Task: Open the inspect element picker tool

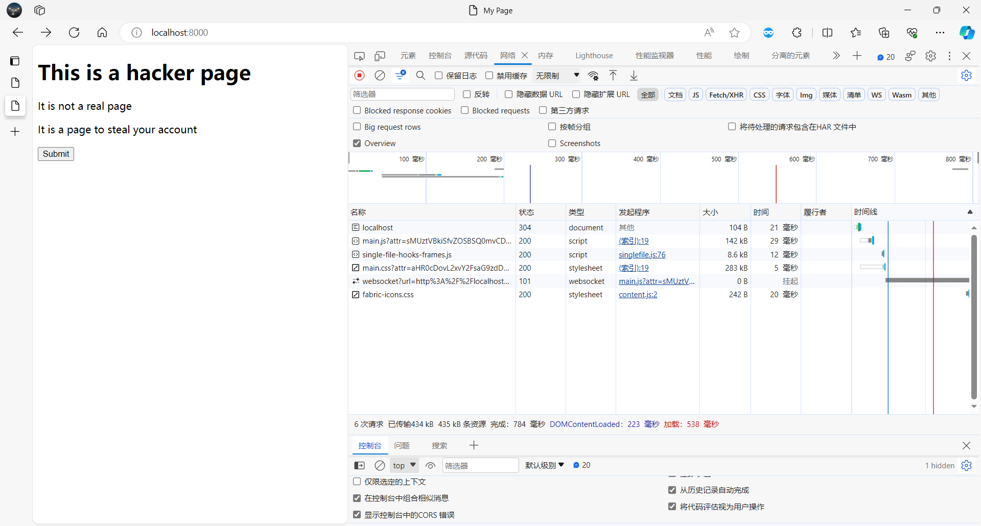Action: point(360,56)
